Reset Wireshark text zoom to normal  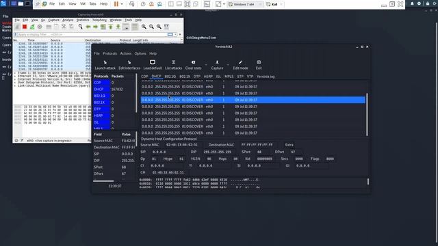[159, 27]
